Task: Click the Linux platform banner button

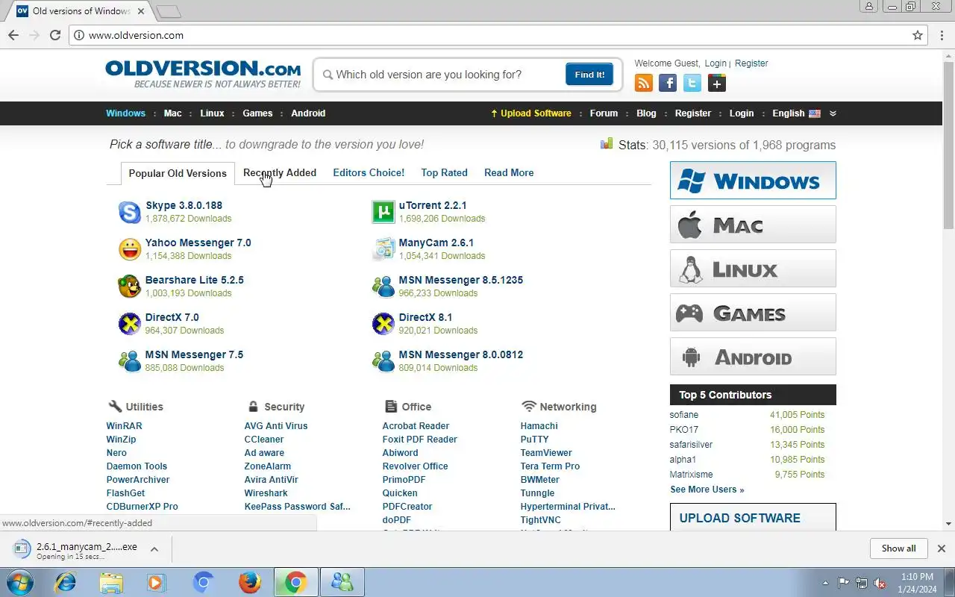Action: tap(753, 269)
